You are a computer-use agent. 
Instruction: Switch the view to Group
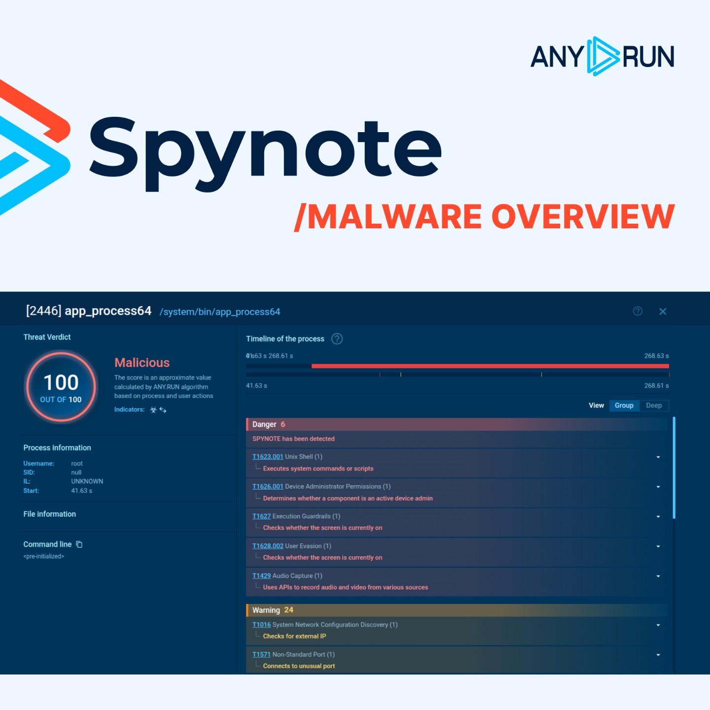pos(624,405)
